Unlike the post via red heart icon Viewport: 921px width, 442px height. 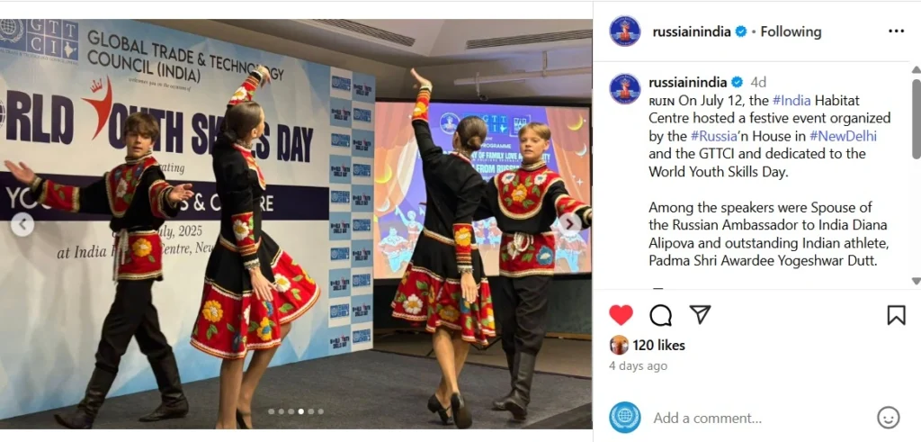tap(621, 315)
